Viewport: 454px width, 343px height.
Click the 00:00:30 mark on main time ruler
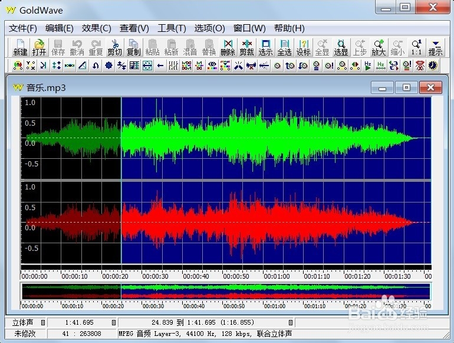(155, 276)
